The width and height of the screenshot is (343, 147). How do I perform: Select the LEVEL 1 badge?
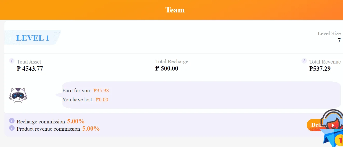(x=33, y=38)
